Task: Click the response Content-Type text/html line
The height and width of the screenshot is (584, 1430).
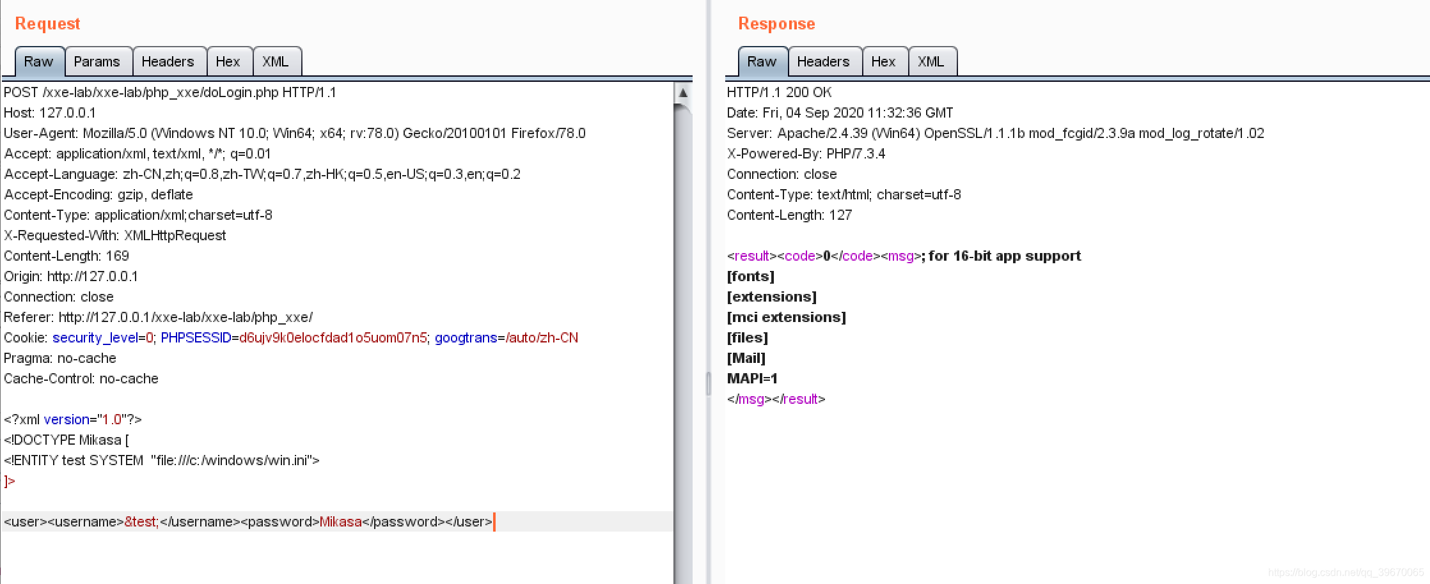Action: 844,195
